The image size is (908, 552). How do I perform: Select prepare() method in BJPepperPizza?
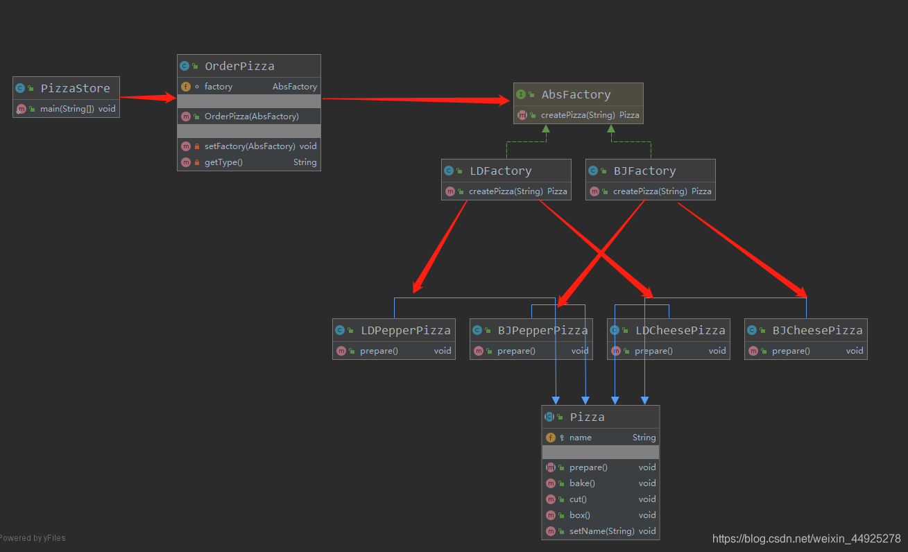(x=531, y=351)
